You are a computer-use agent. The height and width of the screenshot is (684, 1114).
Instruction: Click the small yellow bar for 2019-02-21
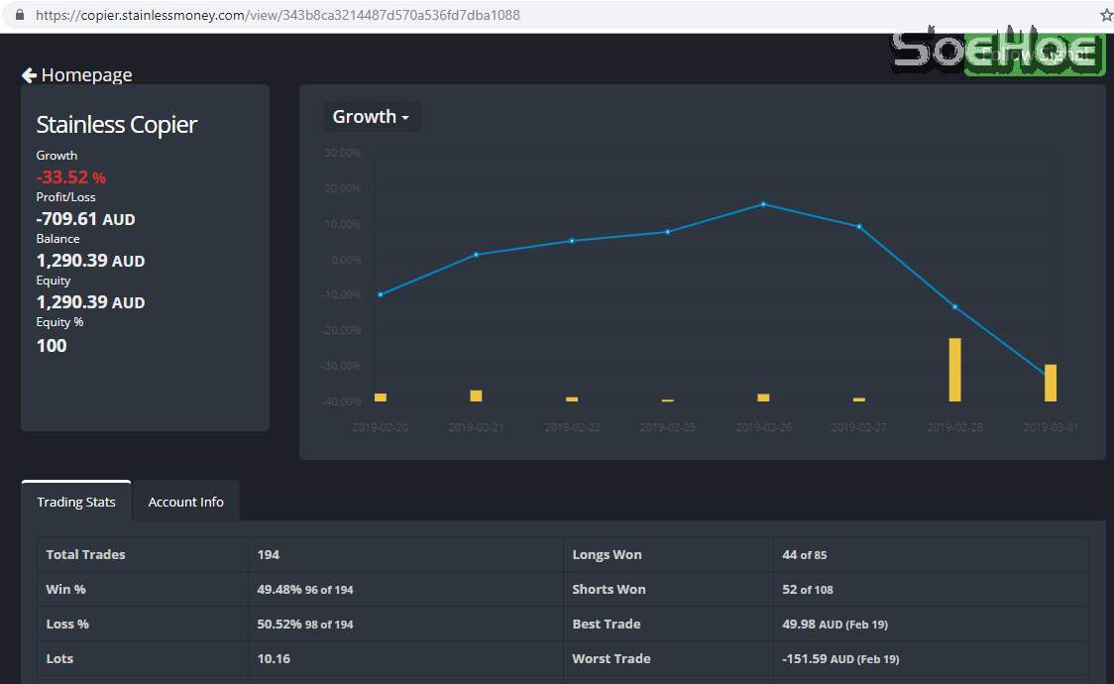pos(476,396)
